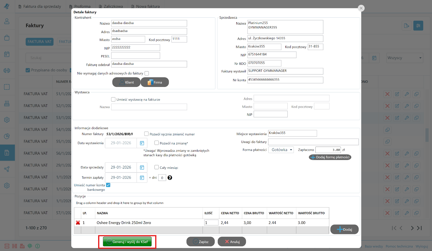Image resolution: width=432 pixels, height=251 pixels.
Task: Open the Nowa faktura tab
Action: click(x=145, y=6)
